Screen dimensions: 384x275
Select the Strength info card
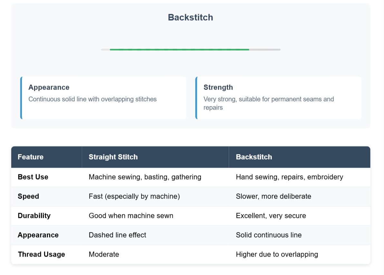[x=278, y=98]
